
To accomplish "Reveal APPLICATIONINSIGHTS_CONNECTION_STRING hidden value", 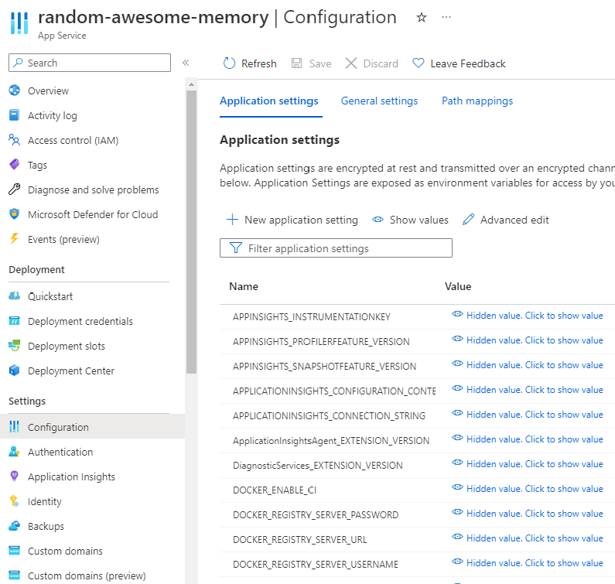I will click(527, 414).
